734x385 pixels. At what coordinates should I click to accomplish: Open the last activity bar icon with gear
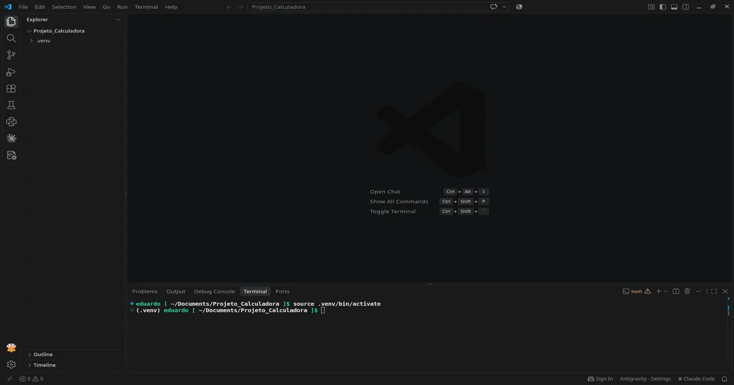click(11, 155)
